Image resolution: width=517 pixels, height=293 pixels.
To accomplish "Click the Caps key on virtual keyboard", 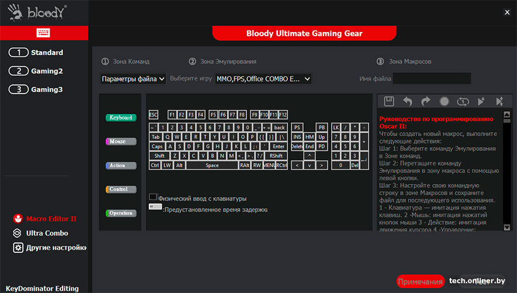I will (x=157, y=146).
